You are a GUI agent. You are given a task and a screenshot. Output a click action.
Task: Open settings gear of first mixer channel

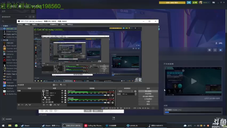tap(113, 95)
